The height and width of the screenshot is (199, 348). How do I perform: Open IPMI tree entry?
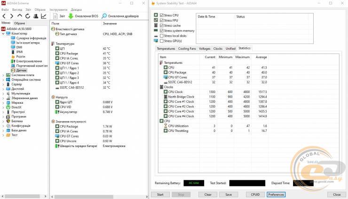pyautogui.click(x=20, y=52)
